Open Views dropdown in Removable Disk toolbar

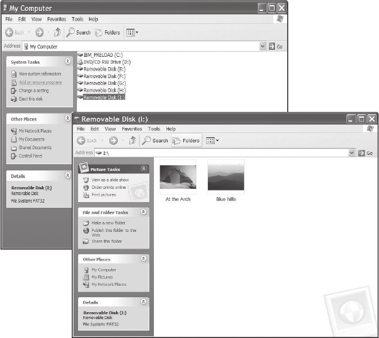pos(212,141)
